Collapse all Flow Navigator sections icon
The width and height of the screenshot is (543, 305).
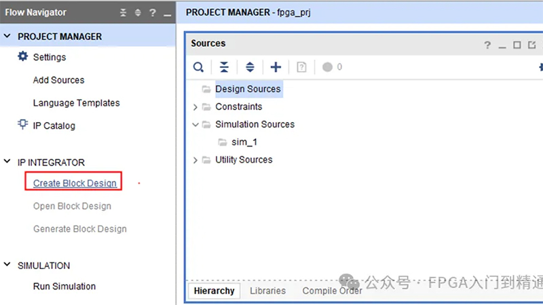tap(124, 13)
